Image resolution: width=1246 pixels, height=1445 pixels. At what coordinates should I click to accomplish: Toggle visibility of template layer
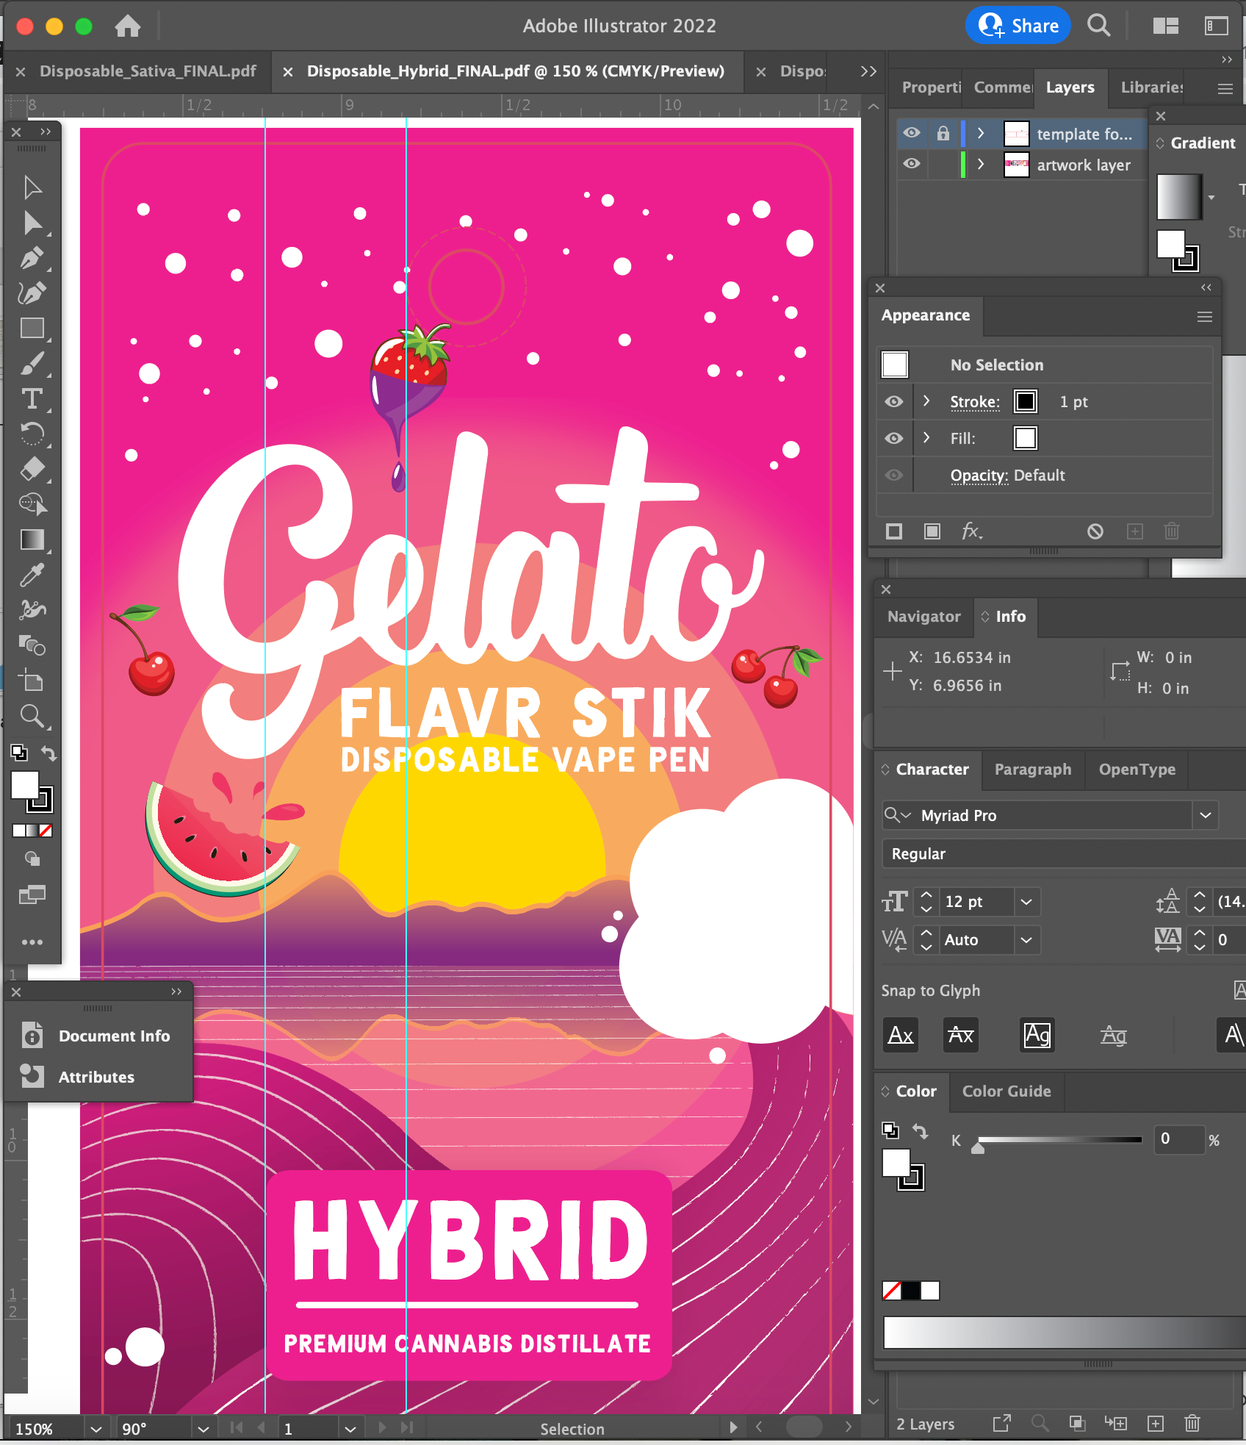912,133
